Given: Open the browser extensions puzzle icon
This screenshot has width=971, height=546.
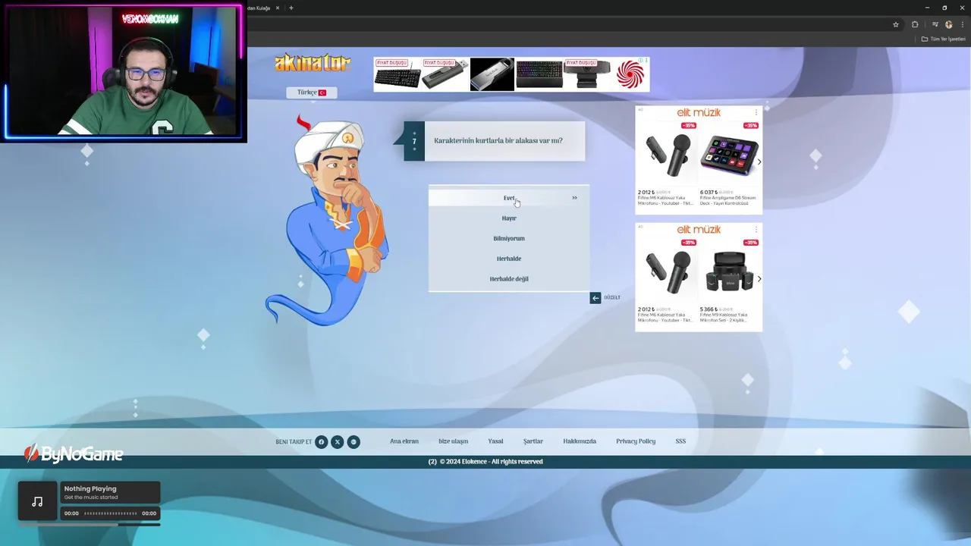Looking at the screenshot, I should 915,24.
